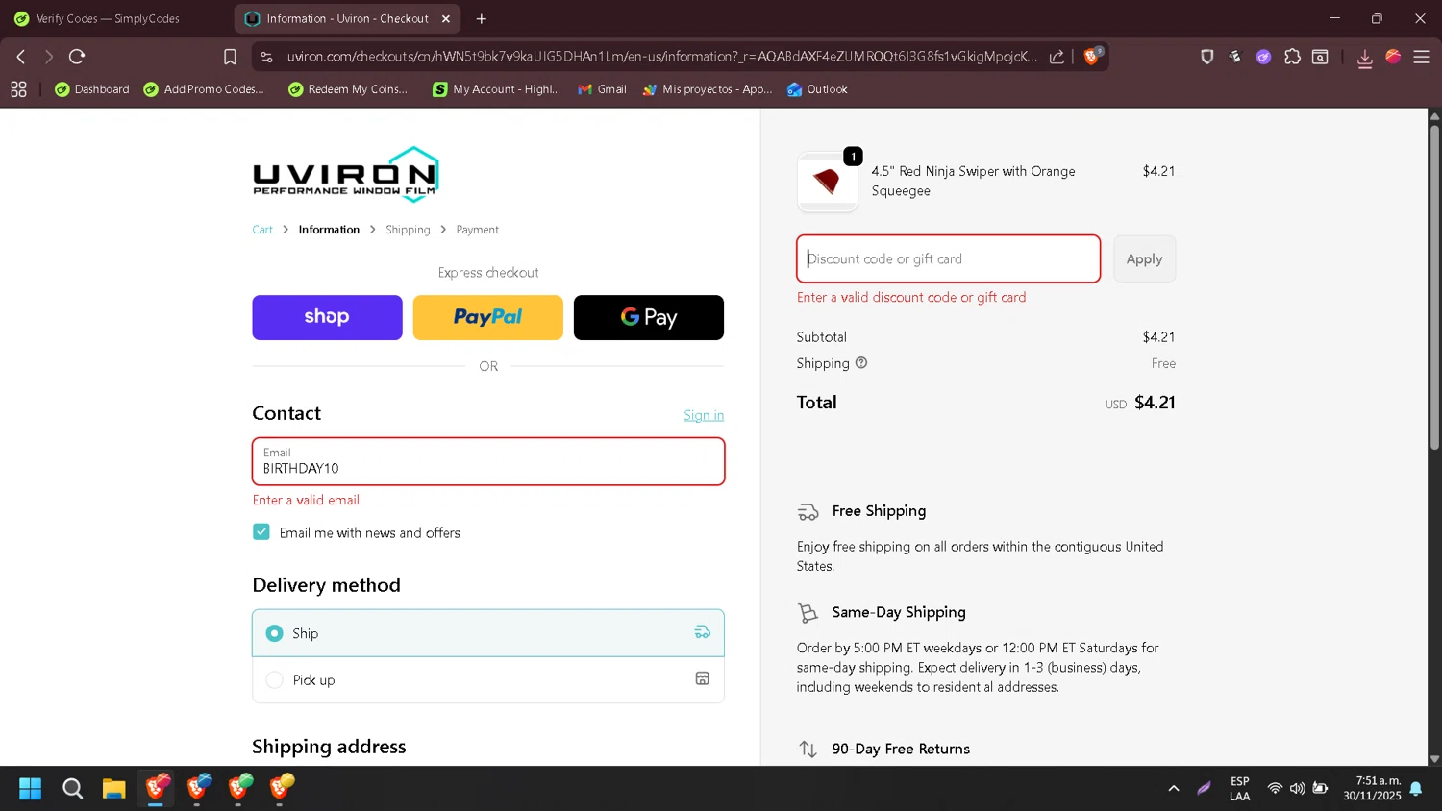Select Pick up delivery method
The width and height of the screenshot is (1442, 811).
488,679
